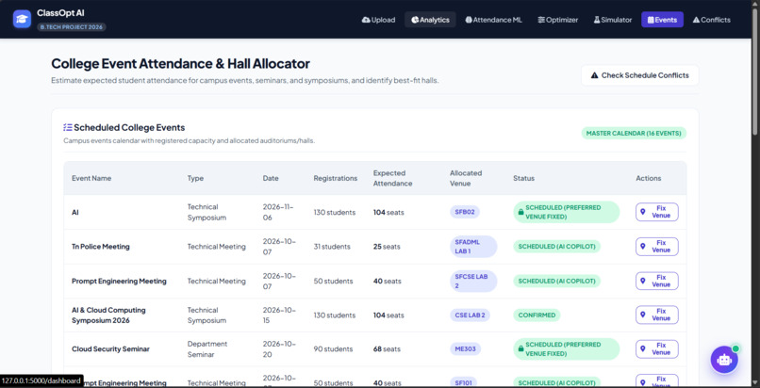Click Tn Police Meeting's Scheduled (AI Copilot) status
The width and height of the screenshot is (760, 388).
tap(556, 247)
